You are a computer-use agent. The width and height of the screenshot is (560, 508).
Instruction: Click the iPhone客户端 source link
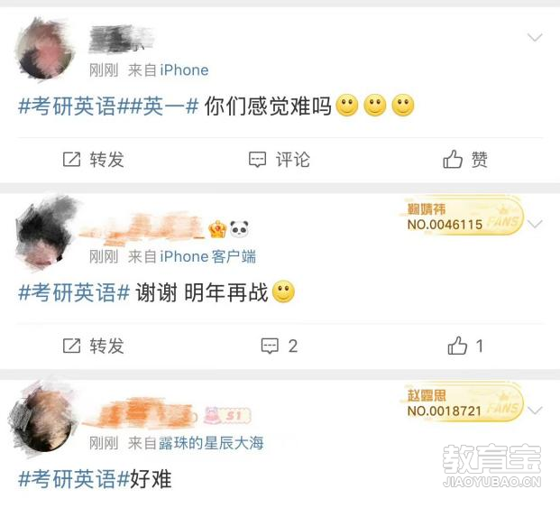point(207,256)
